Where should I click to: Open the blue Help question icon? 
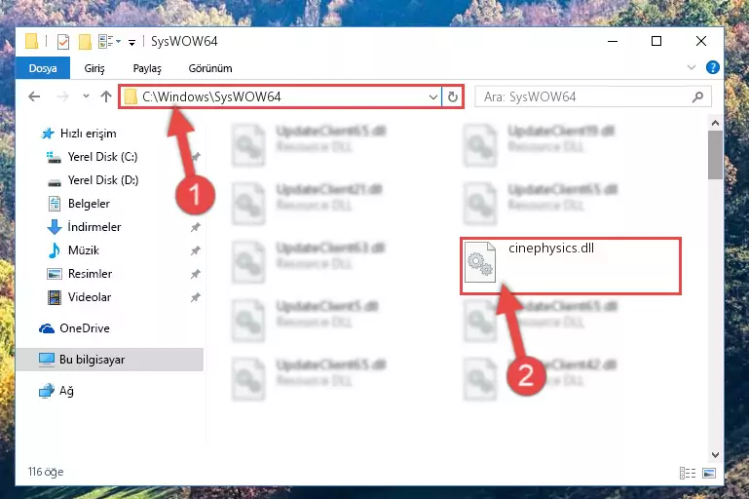(713, 67)
